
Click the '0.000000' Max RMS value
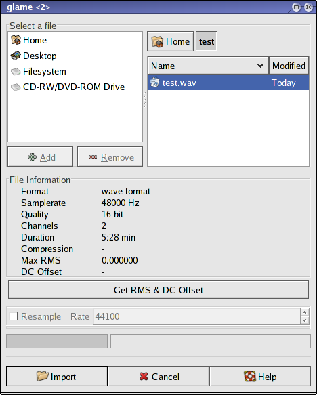point(120,260)
